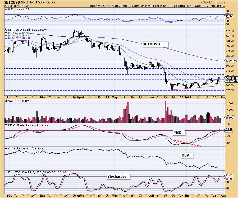Click the date stamp 29-Jul-2022 9:10pm

pos(17,6)
